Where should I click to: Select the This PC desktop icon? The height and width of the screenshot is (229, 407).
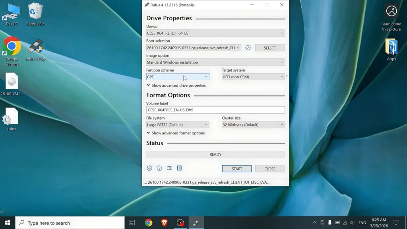pos(12,15)
